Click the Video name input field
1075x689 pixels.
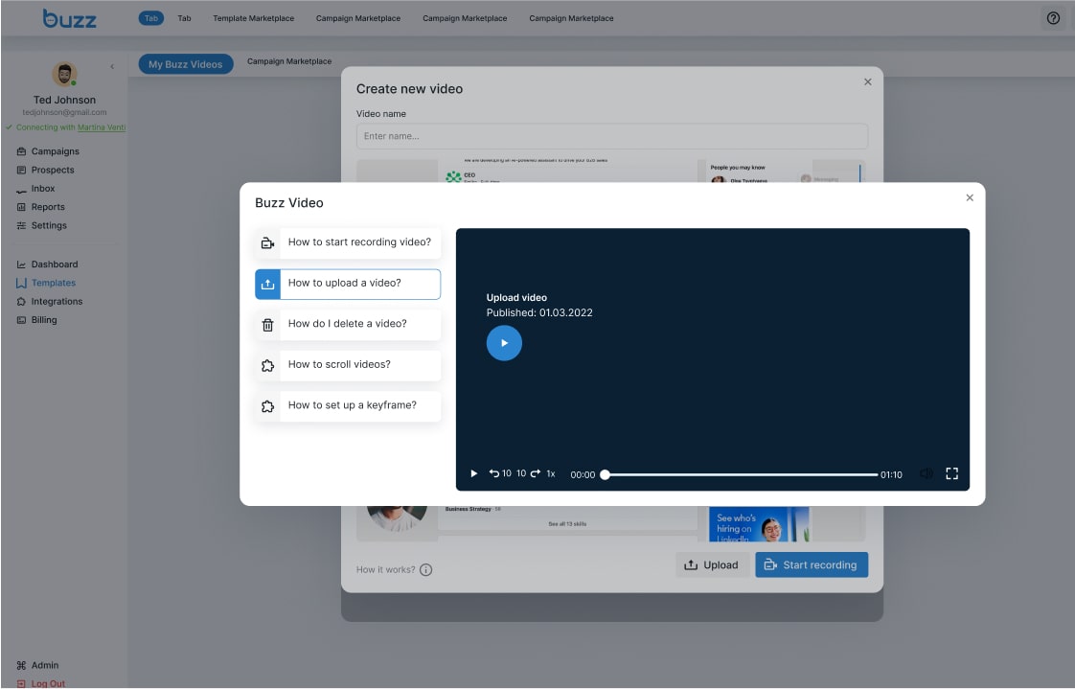point(611,136)
